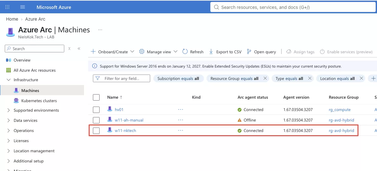
Task: Open rg_compute resource group link
Action: pyautogui.click(x=339, y=109)
